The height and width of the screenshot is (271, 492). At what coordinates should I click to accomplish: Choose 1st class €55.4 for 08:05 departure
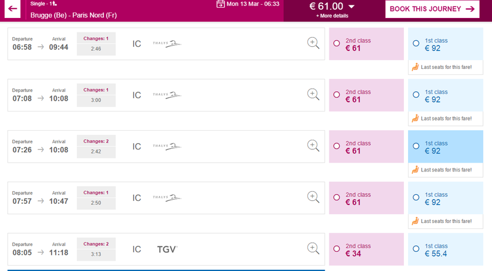(x=416, y=249)
